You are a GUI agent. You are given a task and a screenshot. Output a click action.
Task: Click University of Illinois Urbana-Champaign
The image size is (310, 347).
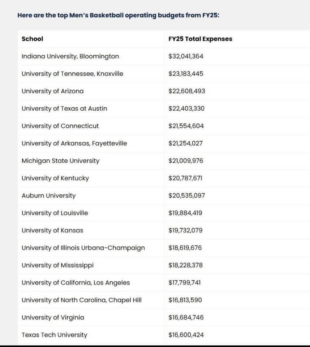pyautogui.click(x=83, y=248)
